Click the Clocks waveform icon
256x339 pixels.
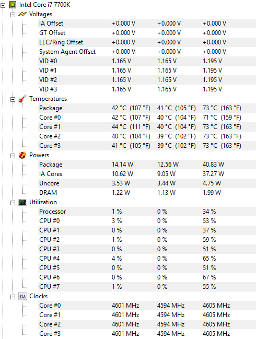click(x=22, y=296)
